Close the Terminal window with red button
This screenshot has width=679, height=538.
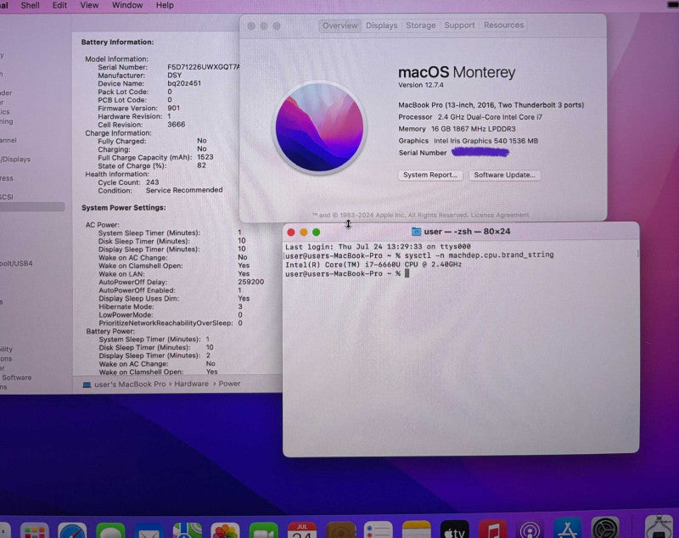coord(291,233)
